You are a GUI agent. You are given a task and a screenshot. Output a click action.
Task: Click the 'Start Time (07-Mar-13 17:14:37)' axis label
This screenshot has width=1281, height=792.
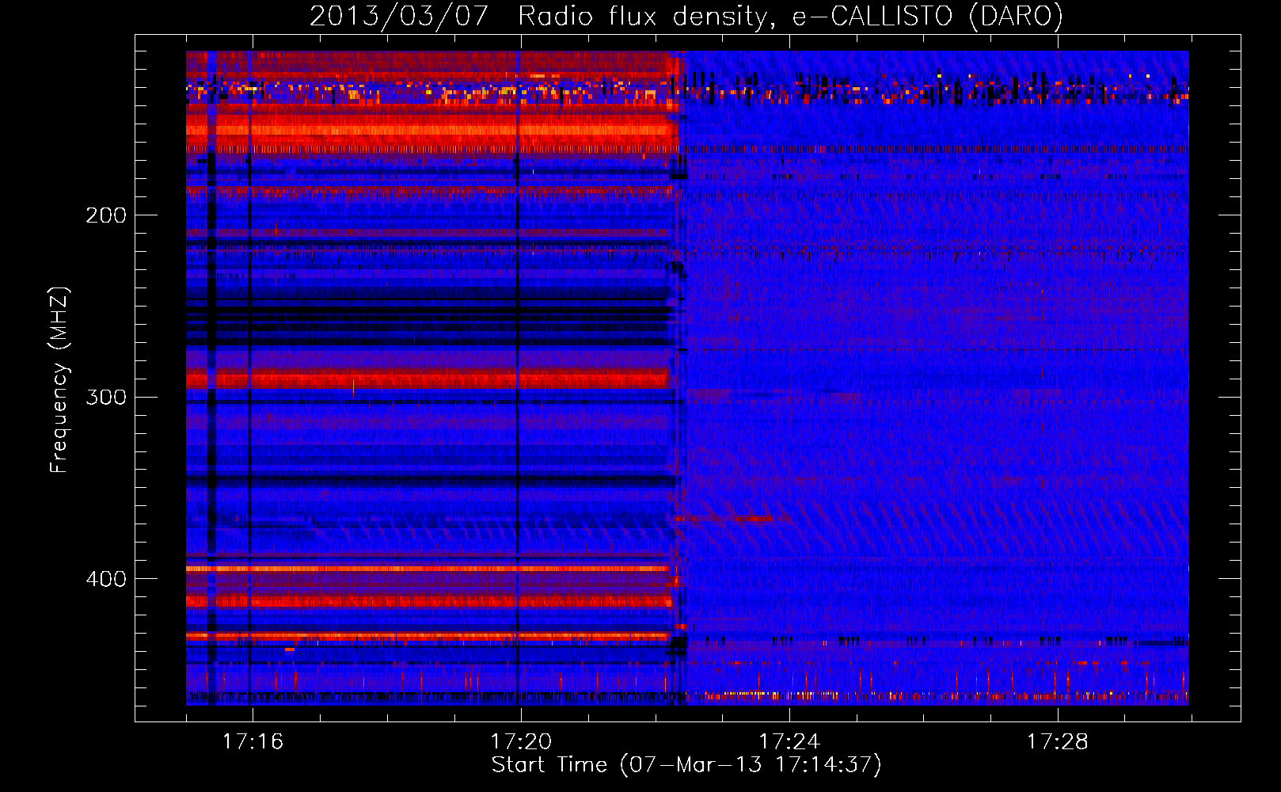click(x=686, y=764)
